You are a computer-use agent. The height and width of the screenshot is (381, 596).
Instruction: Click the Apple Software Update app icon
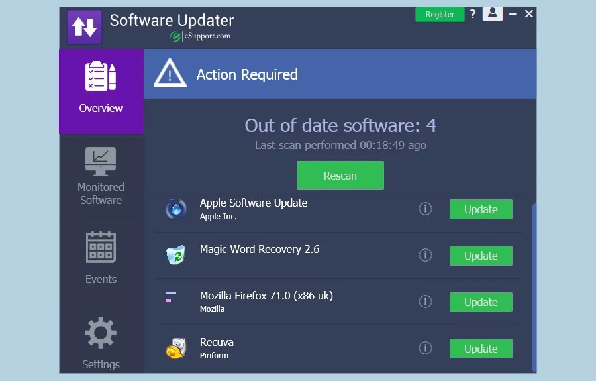pos(176,209)
